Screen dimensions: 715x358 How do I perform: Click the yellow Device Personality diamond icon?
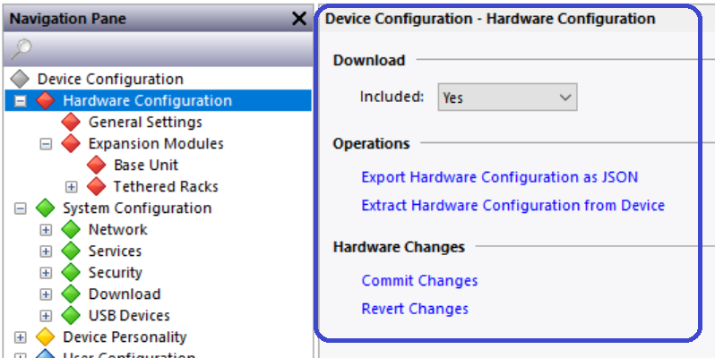click(46, 337)
